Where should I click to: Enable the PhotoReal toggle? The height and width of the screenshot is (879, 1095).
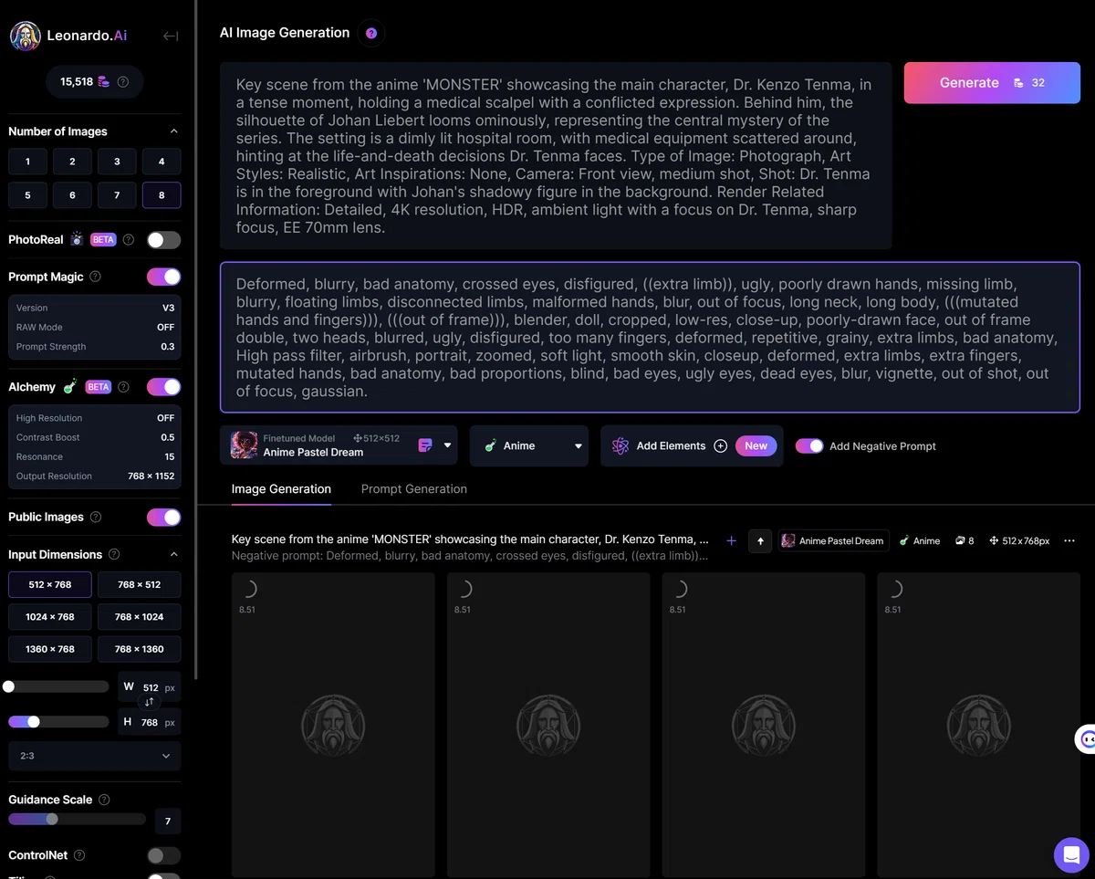[164, 240]
